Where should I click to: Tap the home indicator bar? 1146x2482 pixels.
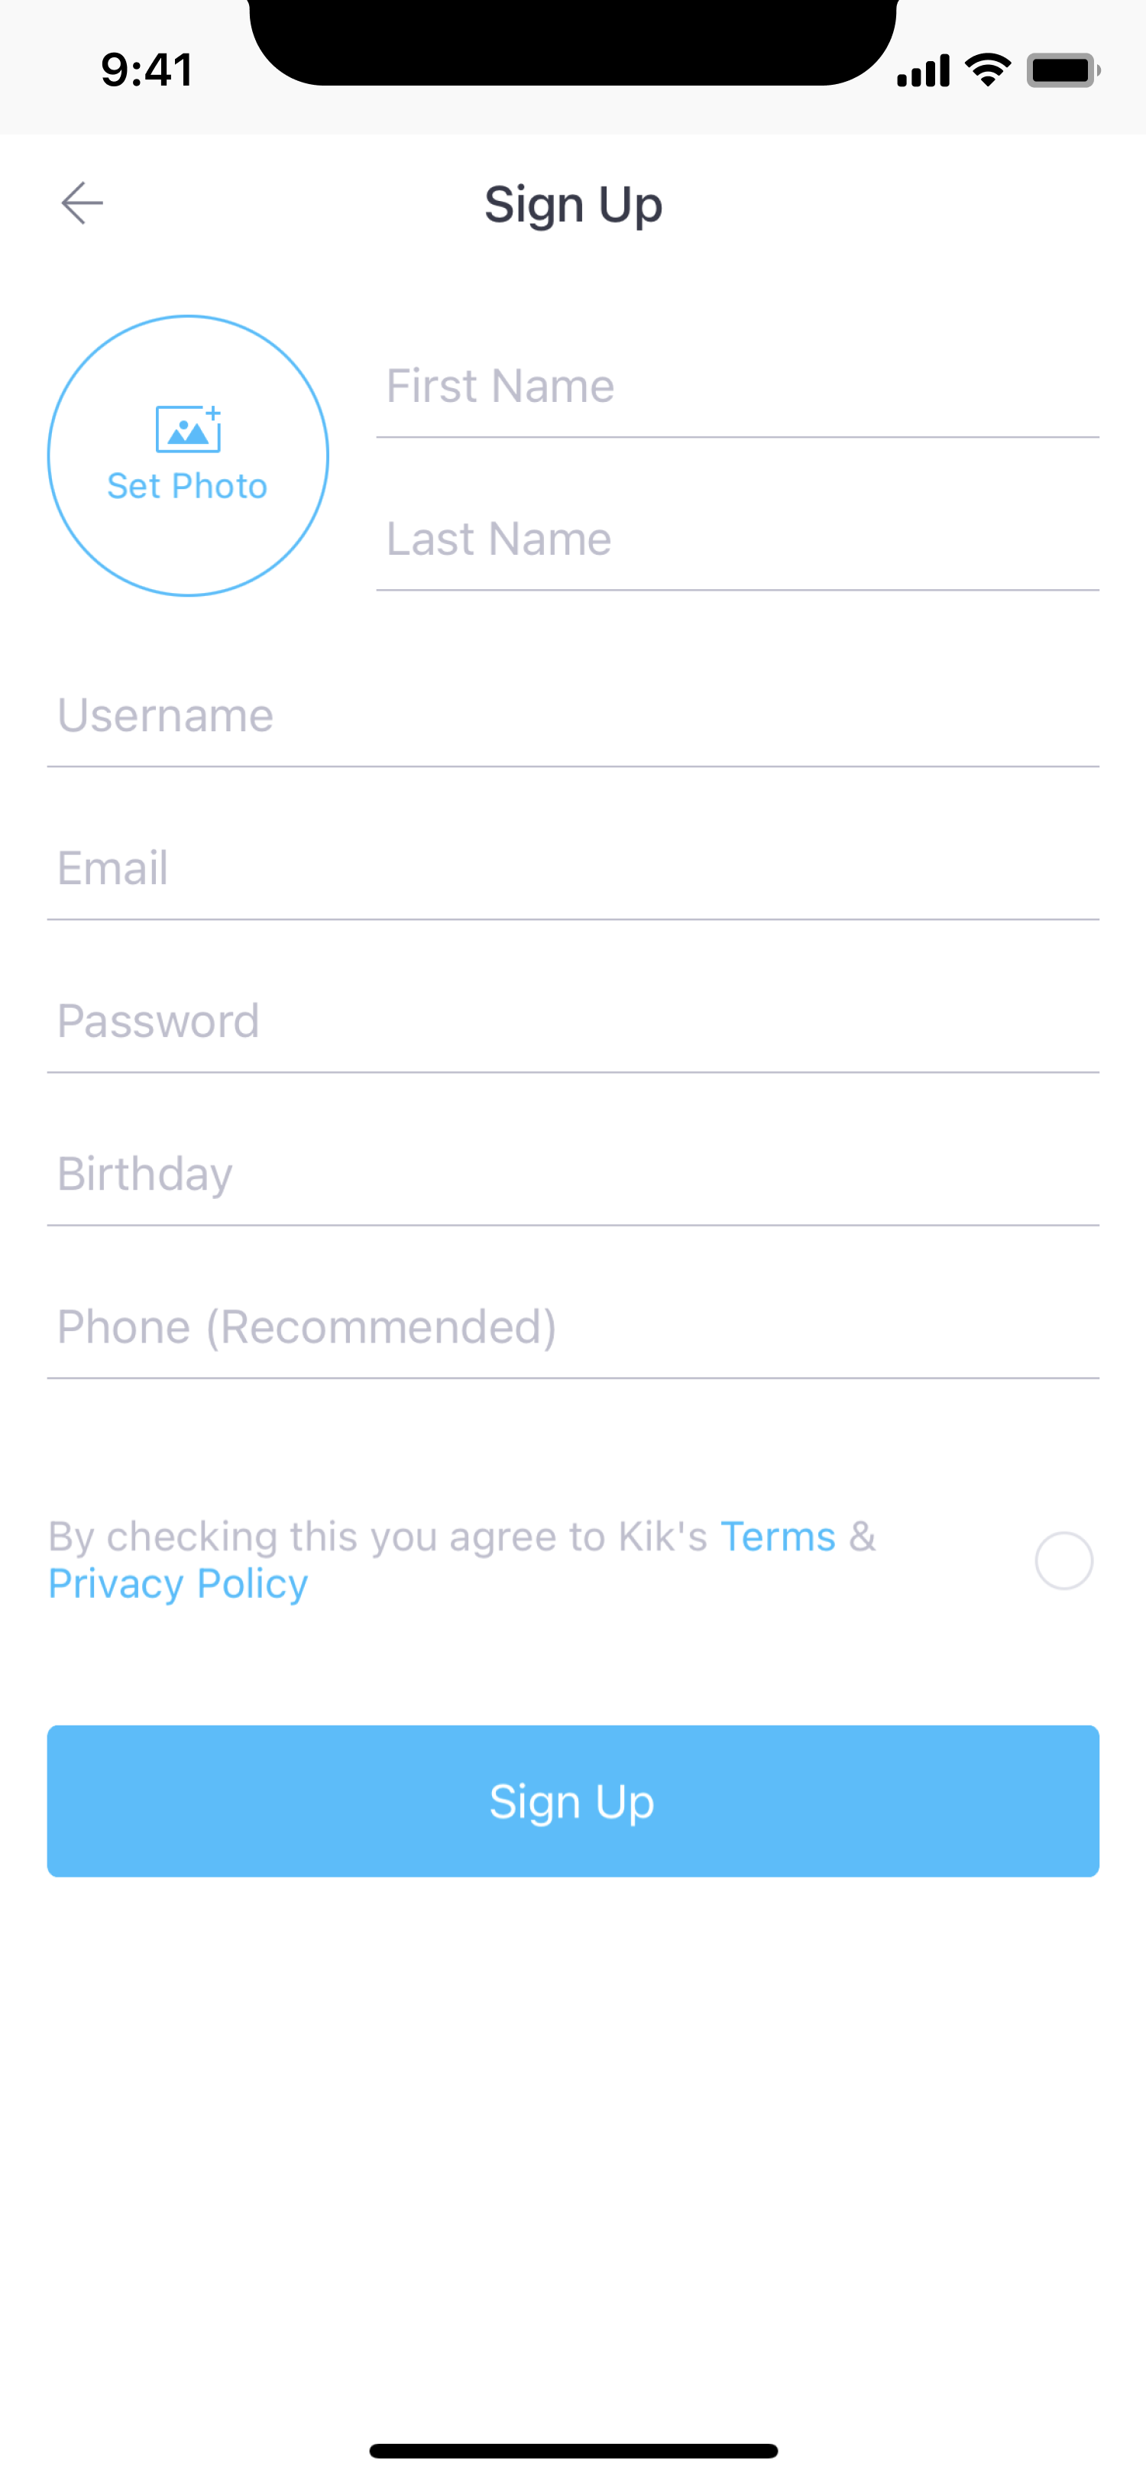(573, 2450)
